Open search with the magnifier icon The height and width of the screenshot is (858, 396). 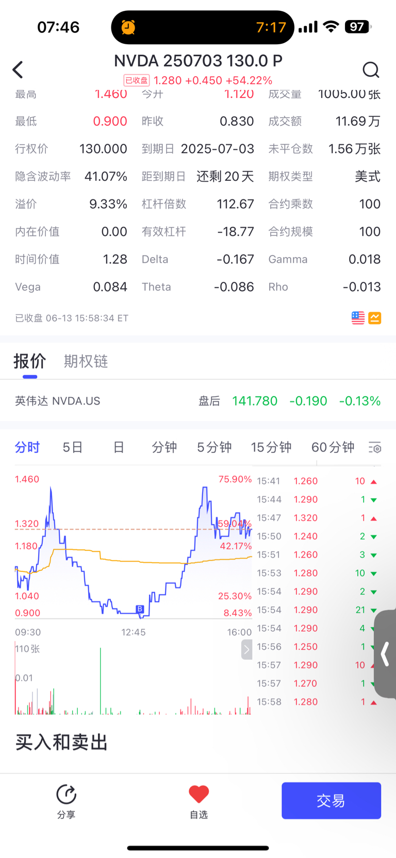coord(371,70)
